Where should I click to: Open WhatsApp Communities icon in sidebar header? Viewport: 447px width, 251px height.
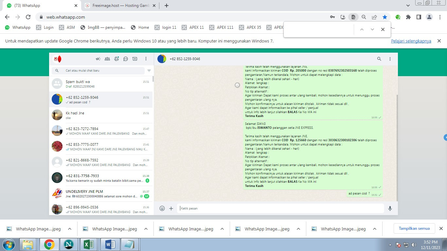(x=107, y=59)
